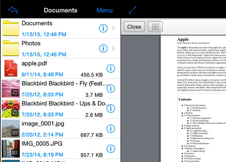Close the PDF preview
Screen dimensions: 226x162
[x=134, y=27]
